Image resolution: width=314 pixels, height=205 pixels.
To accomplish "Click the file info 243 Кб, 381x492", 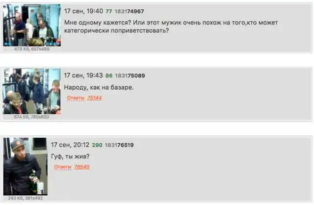I will pos(26,198).
